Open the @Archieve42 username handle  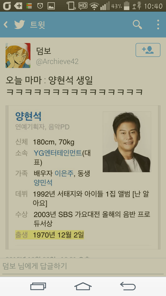tap(57, 61)
